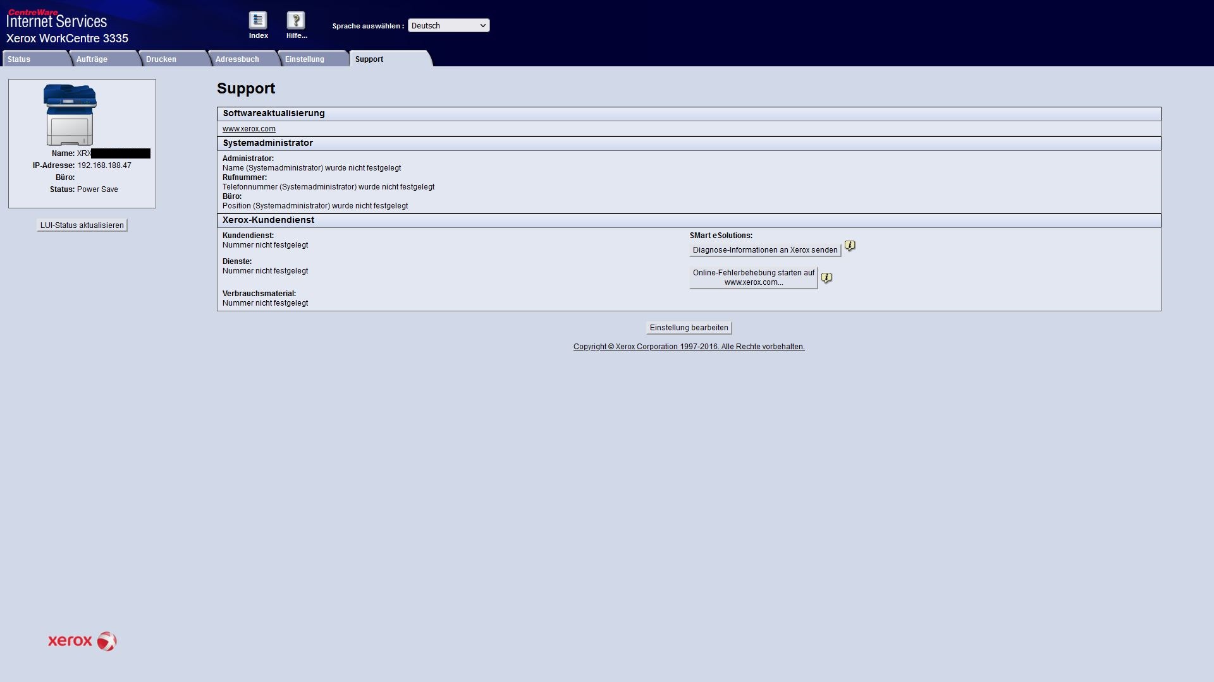Click the CentreWare Internet Services logo
The height and width of the screenshot is (682, 1214).
(57, 19)
